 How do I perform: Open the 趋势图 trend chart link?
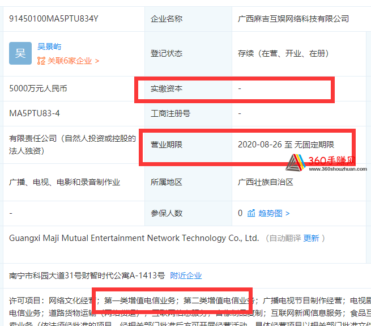coord(274,213)
